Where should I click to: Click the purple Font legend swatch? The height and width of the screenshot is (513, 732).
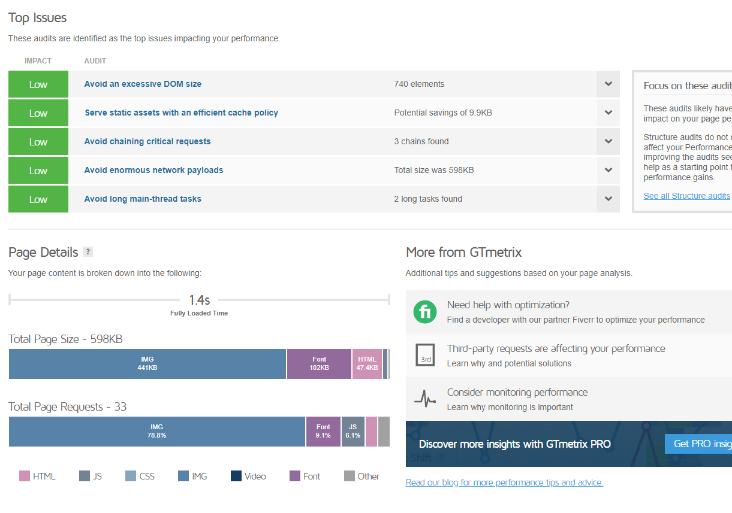coord(295,476)
